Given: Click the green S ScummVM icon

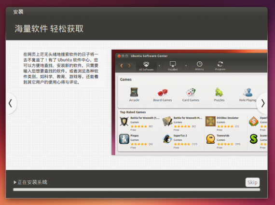Looking at the screenshot, I should click(254, 139).
